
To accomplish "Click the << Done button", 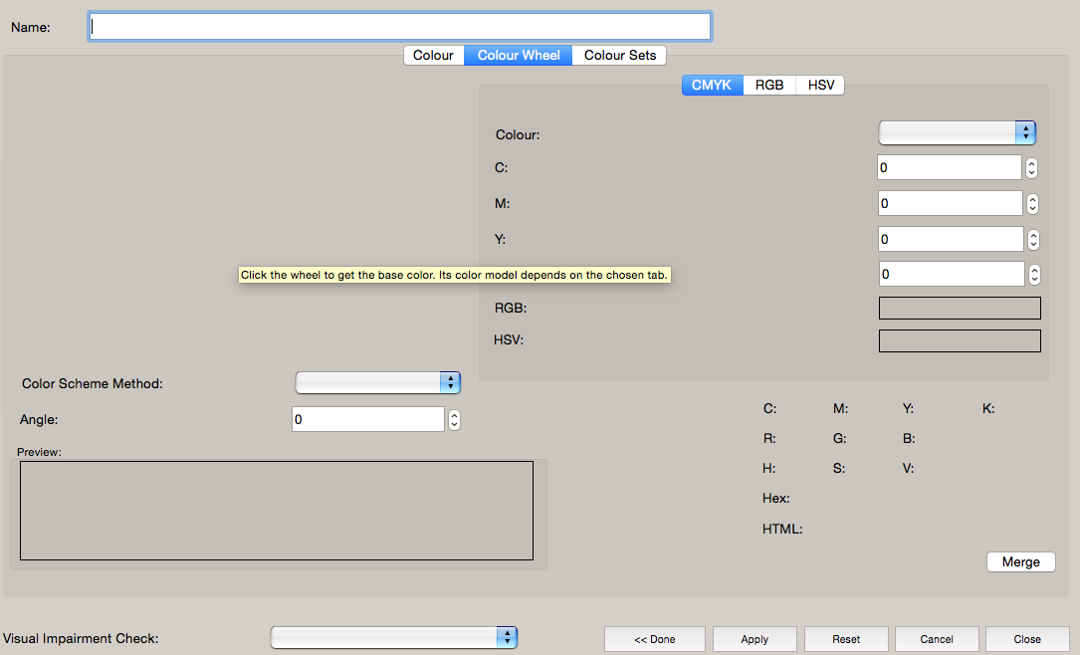I will coord(655,639).
